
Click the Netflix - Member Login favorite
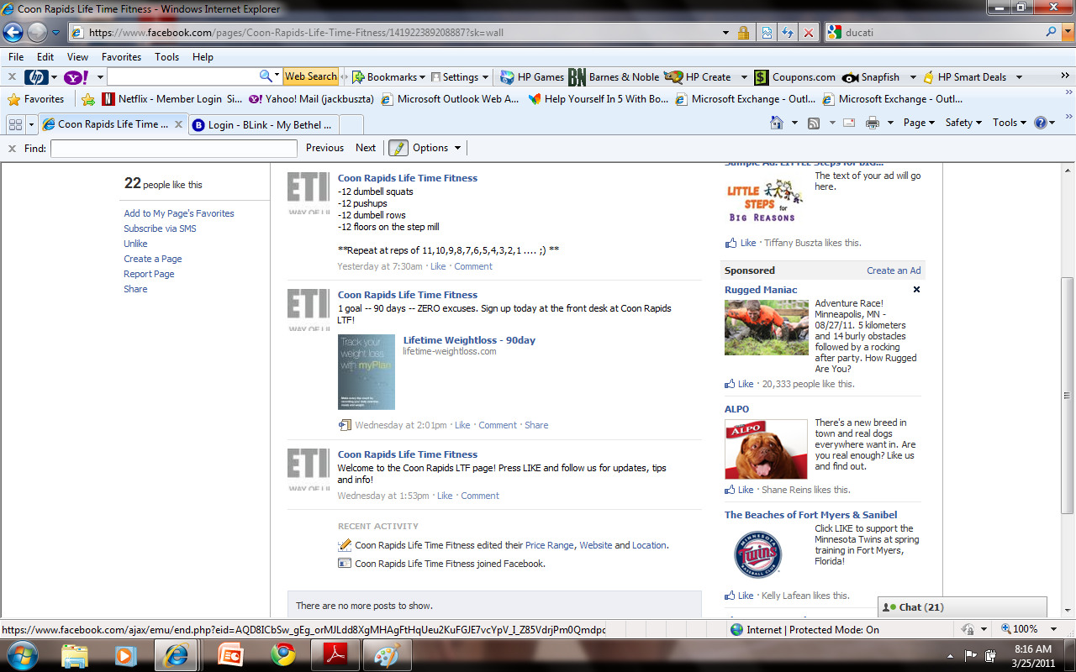(171, 99)
